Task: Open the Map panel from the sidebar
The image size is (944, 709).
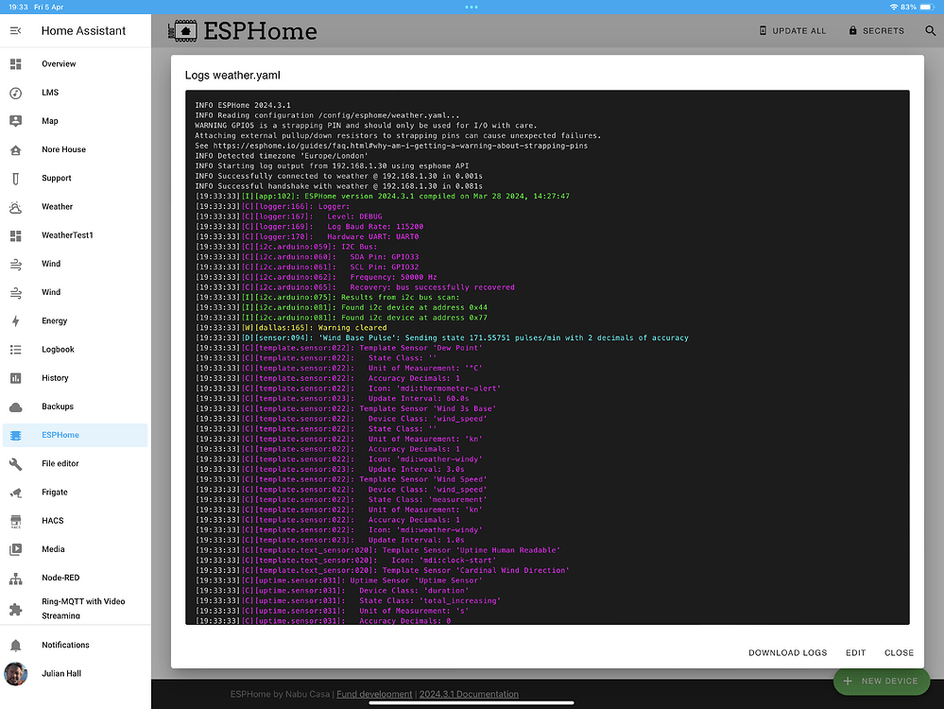Action: click(x=15, y=121)
